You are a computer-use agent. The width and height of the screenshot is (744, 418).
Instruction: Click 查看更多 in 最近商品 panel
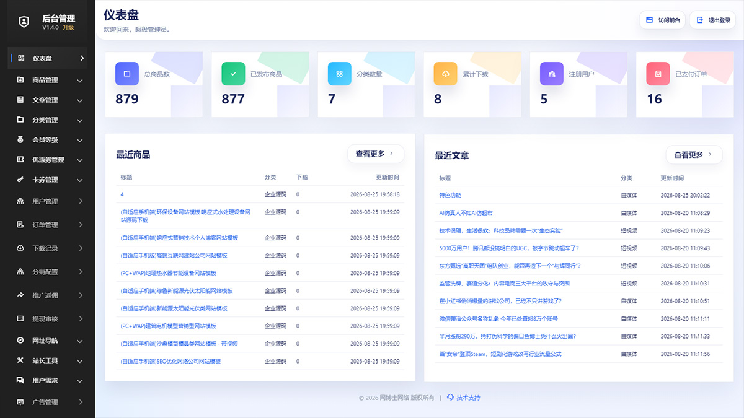(376, 154)
